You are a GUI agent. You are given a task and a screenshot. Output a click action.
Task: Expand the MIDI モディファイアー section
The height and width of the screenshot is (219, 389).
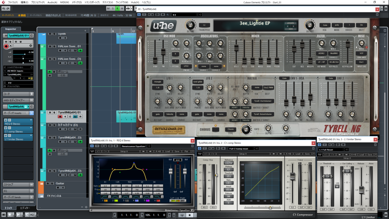pos(18,100)
